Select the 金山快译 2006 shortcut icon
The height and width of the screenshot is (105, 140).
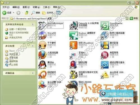click(105, 75)
